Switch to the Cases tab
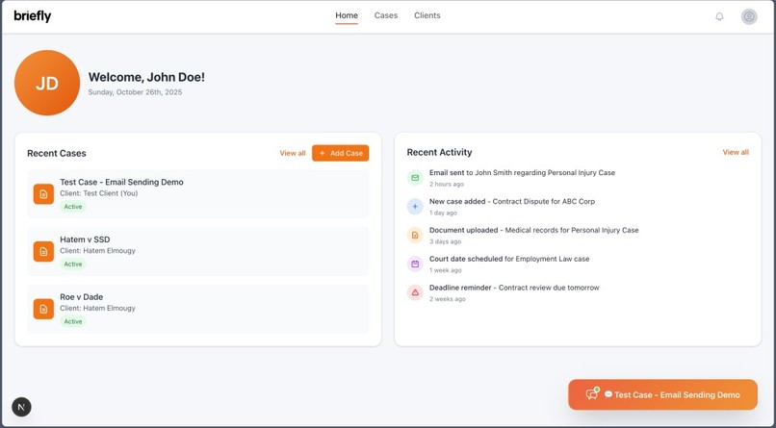Screen dimensions: 776x428 tap(386, 15)
